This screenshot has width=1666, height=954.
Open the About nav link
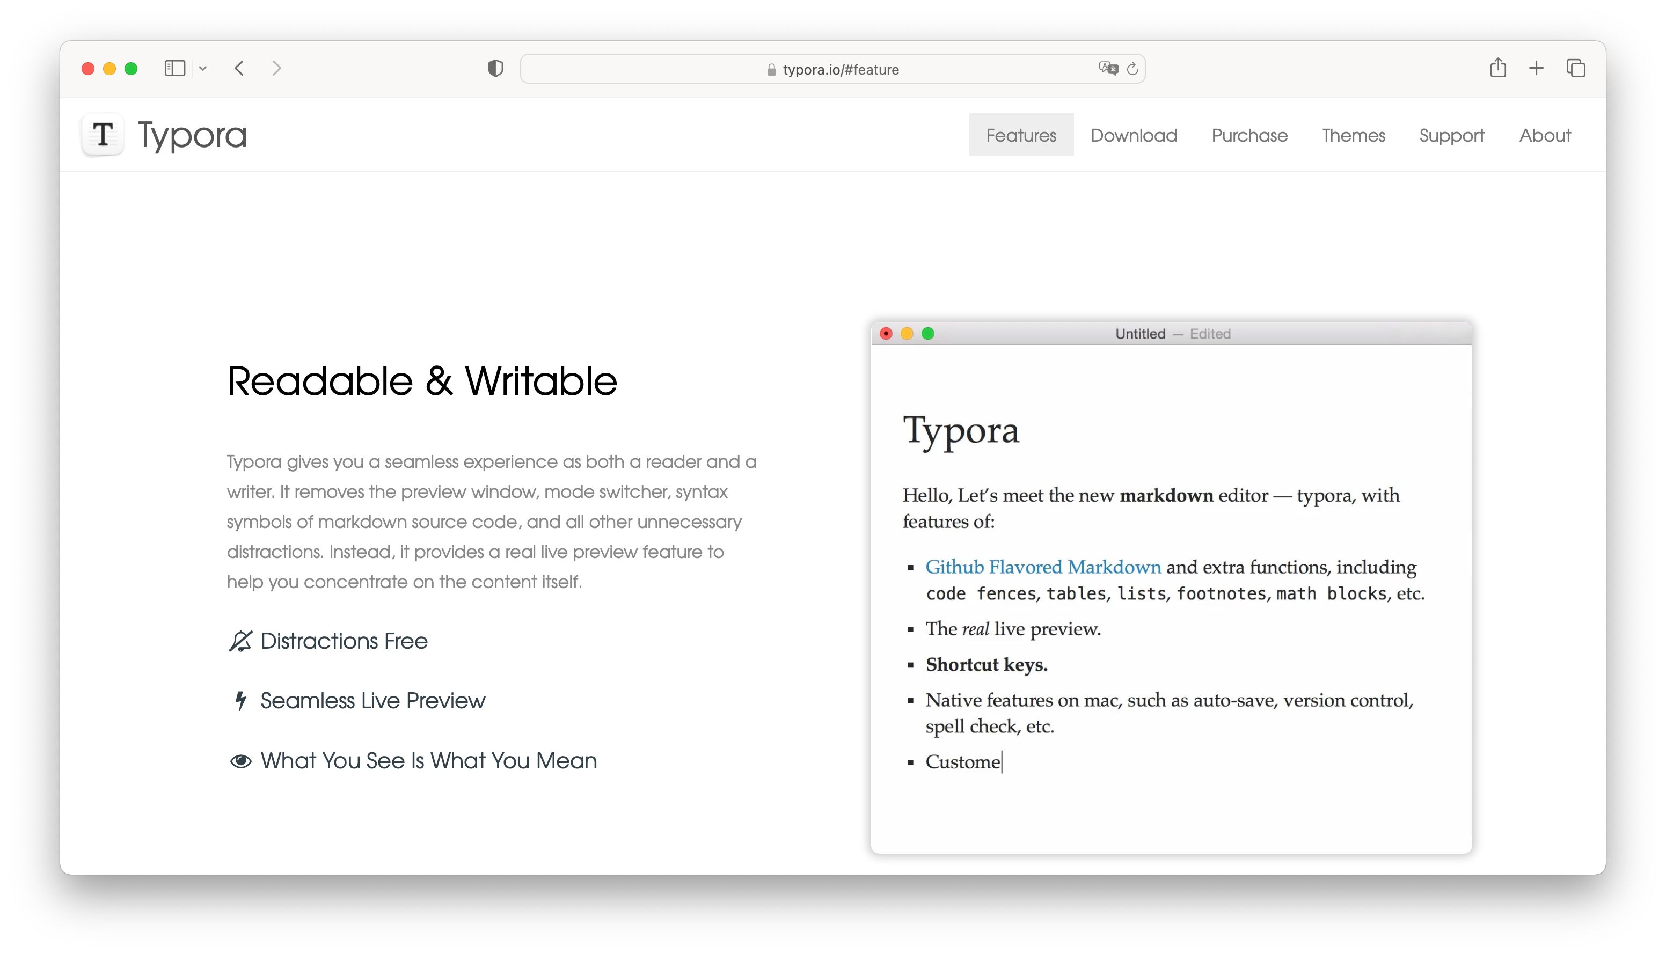click(x=1544, y=135)
